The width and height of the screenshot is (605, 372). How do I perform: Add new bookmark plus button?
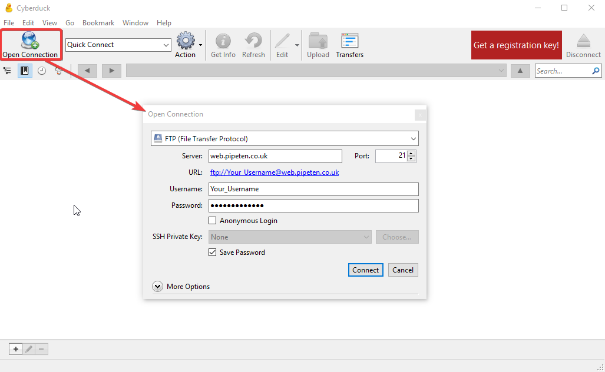[15, 349]
